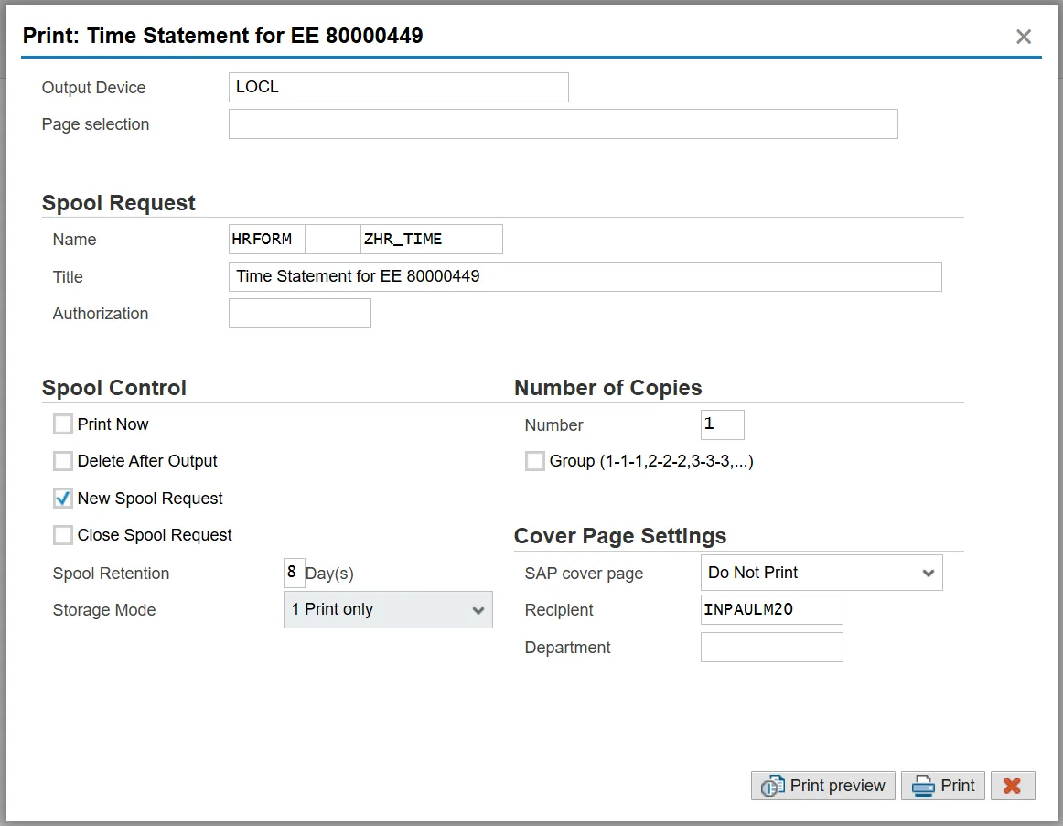Focus the Page selection field

(x=563, y=124)
